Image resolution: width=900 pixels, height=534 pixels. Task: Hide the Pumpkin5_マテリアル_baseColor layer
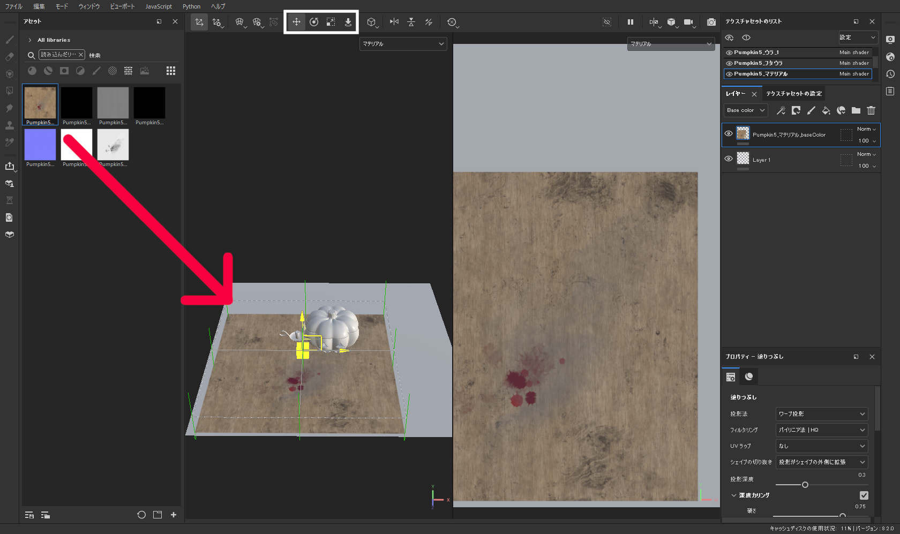pyautogui.click(x=729, y=134)
